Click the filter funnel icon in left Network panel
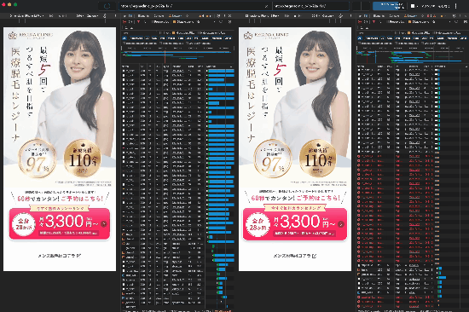 (x=138, y=22)
